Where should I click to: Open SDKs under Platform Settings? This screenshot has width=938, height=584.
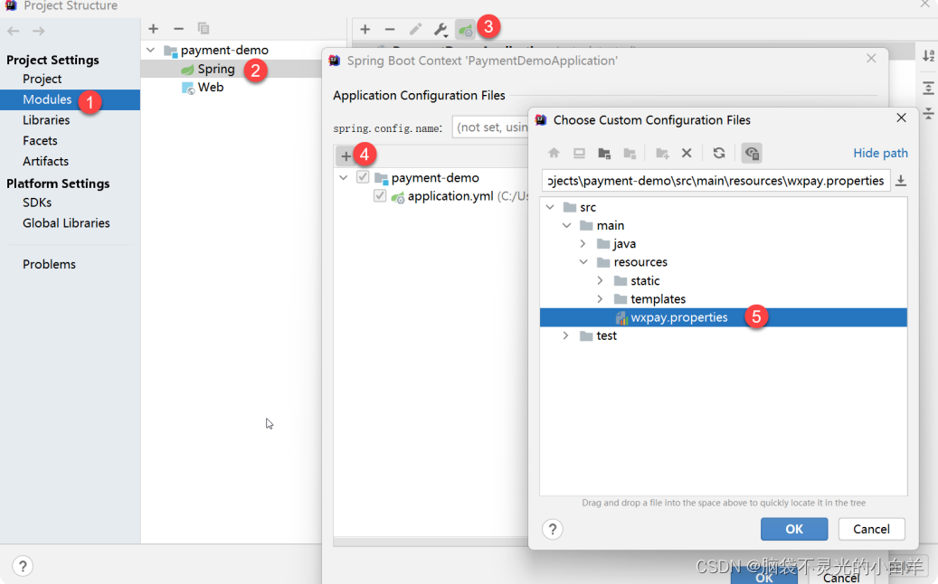coord(37,203)
